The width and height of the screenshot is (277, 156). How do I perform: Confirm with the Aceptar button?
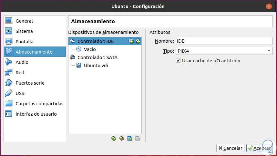[x=259, y=148]
